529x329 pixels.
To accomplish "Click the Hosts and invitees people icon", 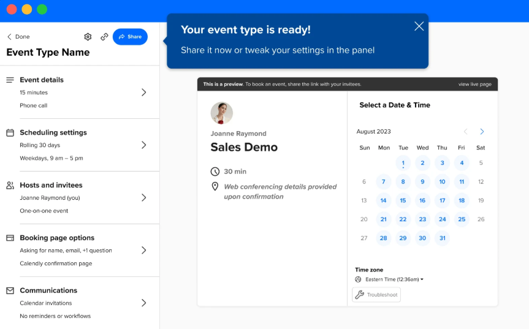I will (x=10, y=186).
